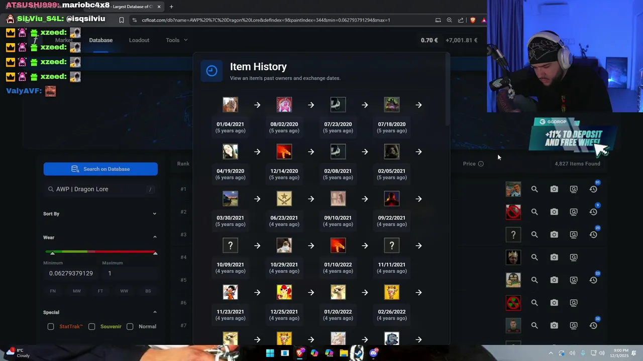Click the magnifier icon in rank #1 row
This screenshot has height=361, width=643.
coord(534,189)
